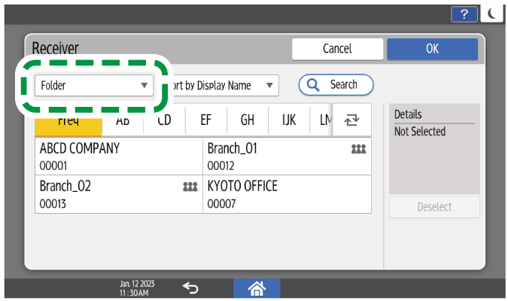Open the EF tab
Viewport: 508px width, 301px height.
(205, 120)
